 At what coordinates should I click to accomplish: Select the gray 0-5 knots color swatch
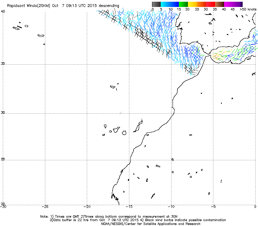point(156,4)
